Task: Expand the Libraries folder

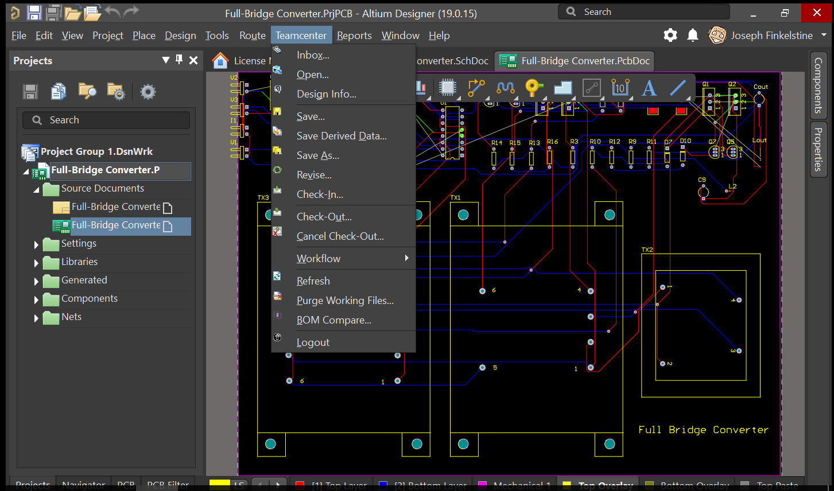Action: [36, 263]
